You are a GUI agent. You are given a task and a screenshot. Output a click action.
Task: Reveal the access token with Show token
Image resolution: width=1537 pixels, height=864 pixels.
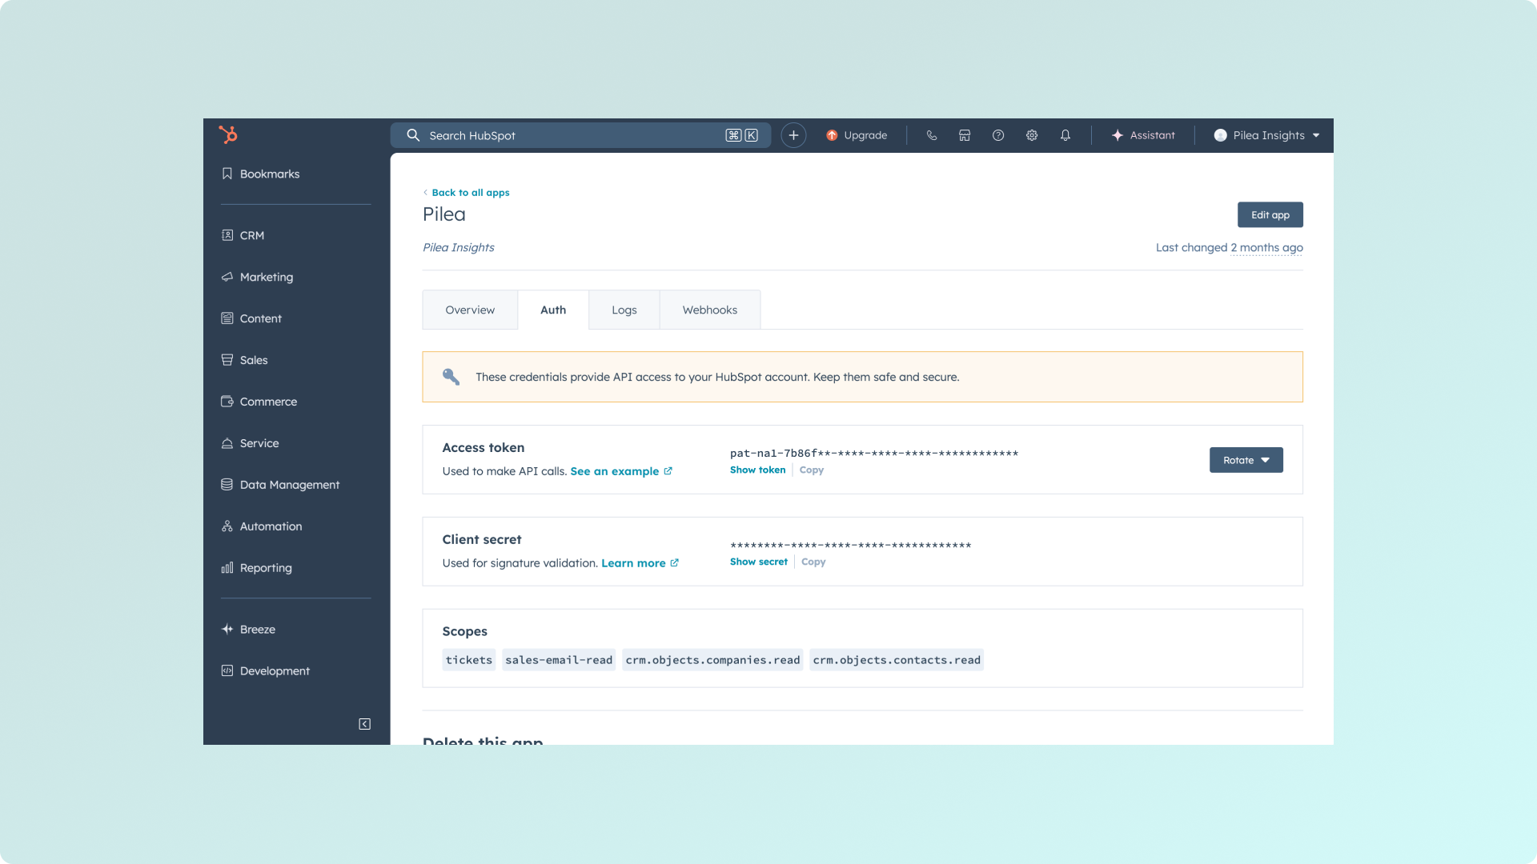757,470
